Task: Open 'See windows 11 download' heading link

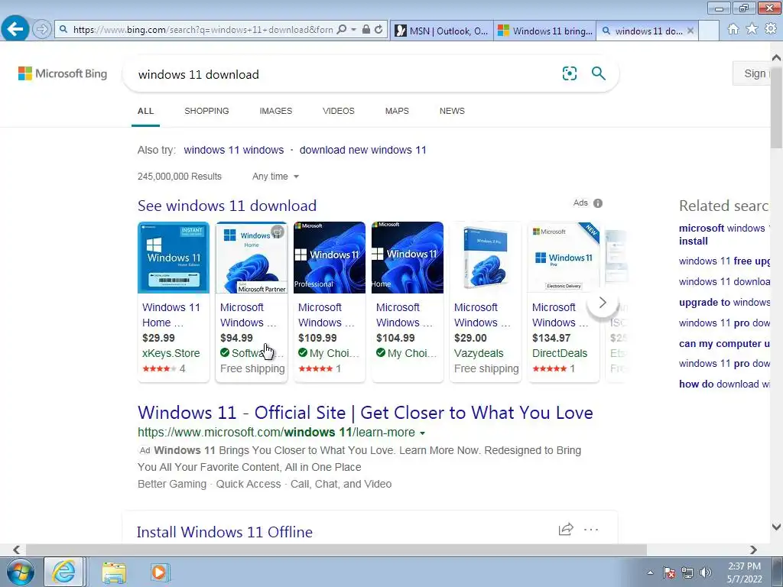Action: [227, 206]
